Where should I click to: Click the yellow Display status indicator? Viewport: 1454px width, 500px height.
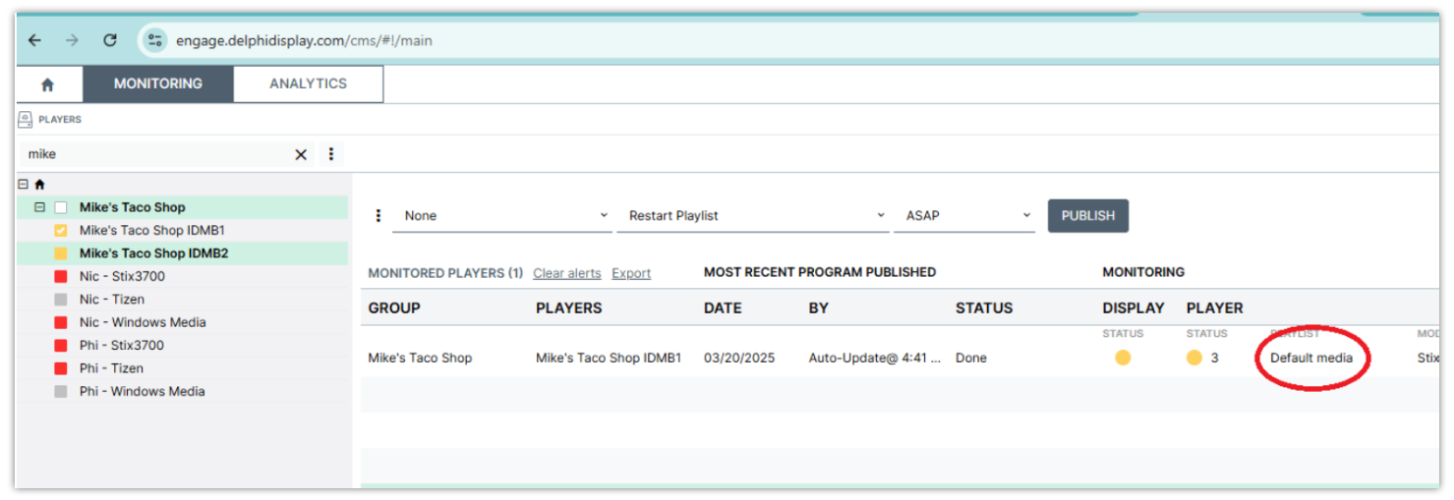pos(1123,359)
